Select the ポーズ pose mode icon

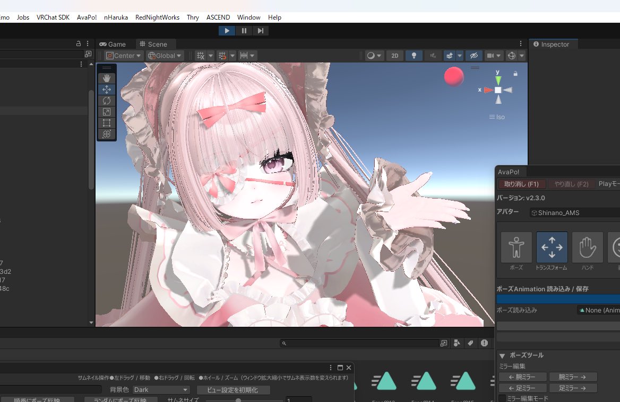pyautogui.click(x=516, y=247)
